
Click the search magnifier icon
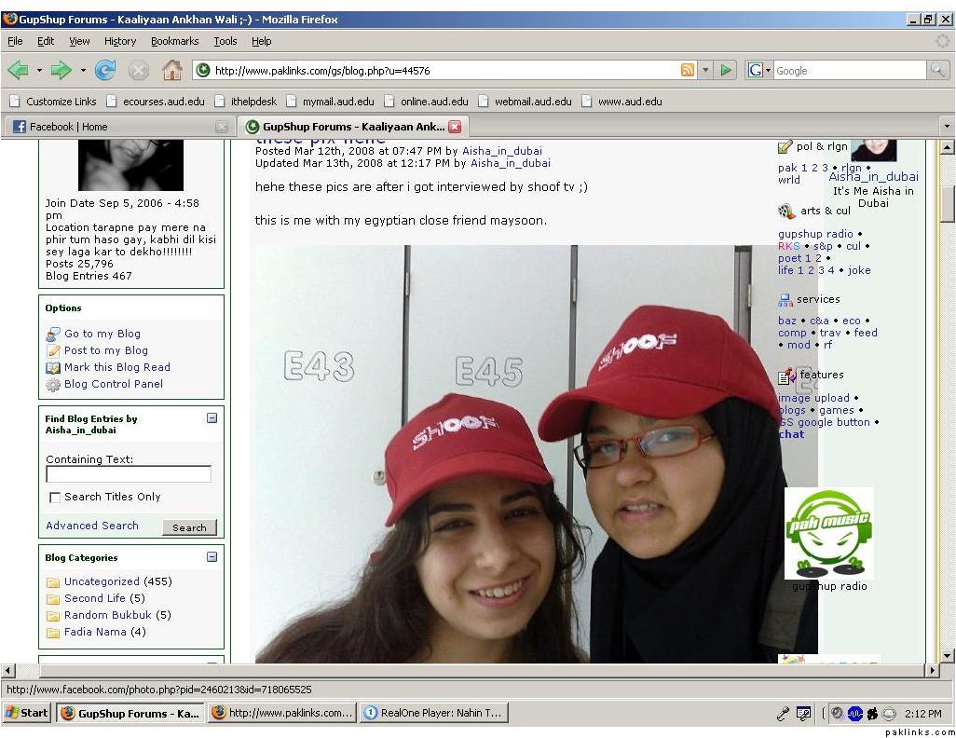pyautogui.click(x=937, y=70)
